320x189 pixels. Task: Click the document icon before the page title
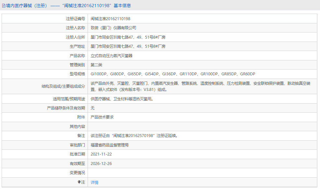[4, 6]
